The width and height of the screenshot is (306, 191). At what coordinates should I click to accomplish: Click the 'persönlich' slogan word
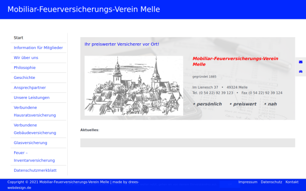pyautogui.click(x=209, y=104)
